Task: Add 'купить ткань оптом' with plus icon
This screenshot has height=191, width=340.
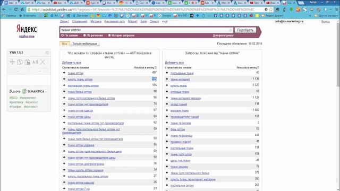Action: [x=64, y=79]
